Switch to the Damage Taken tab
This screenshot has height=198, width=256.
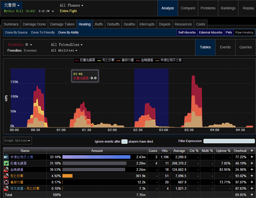[62, 24]
